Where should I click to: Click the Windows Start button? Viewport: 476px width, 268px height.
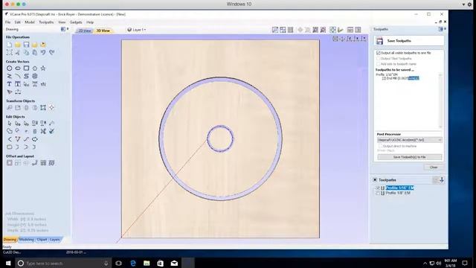(x=8, y=263)
